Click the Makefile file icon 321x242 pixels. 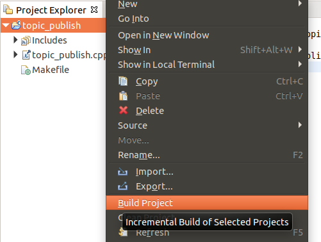coord(26,70)
